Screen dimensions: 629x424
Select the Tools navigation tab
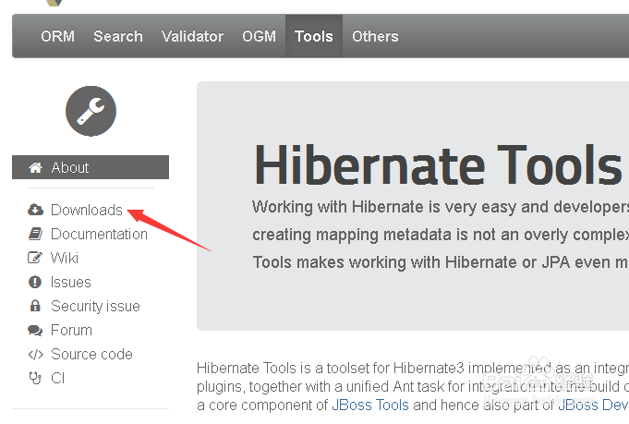coord(314,37)
